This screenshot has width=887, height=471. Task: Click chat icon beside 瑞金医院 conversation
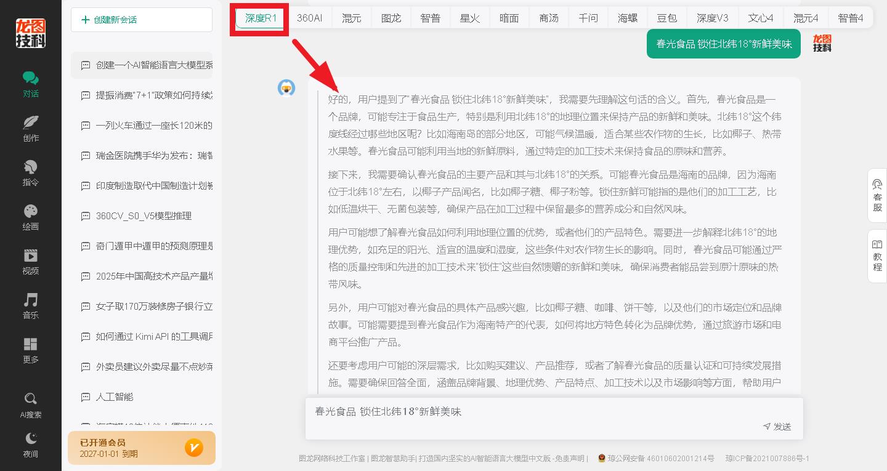86,156
